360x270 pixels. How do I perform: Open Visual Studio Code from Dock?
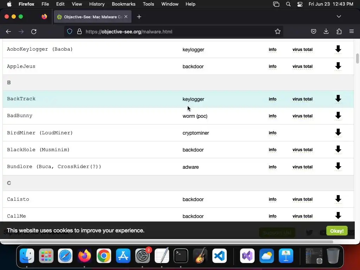tap(219, 256)
